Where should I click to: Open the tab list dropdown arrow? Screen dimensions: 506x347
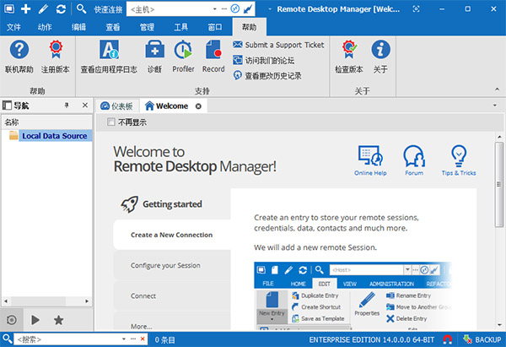pyautogui.click(x=495, y=106)
